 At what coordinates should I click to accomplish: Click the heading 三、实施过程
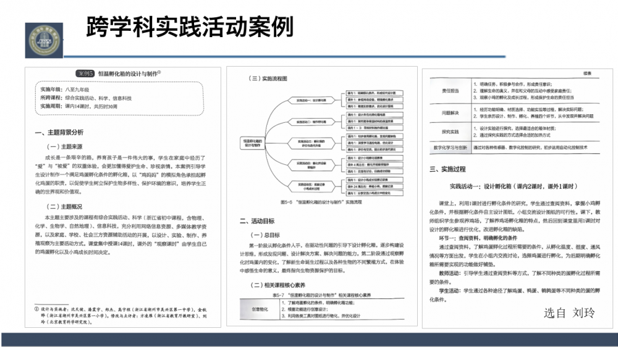pyautogui.click(x=448, y=169)
